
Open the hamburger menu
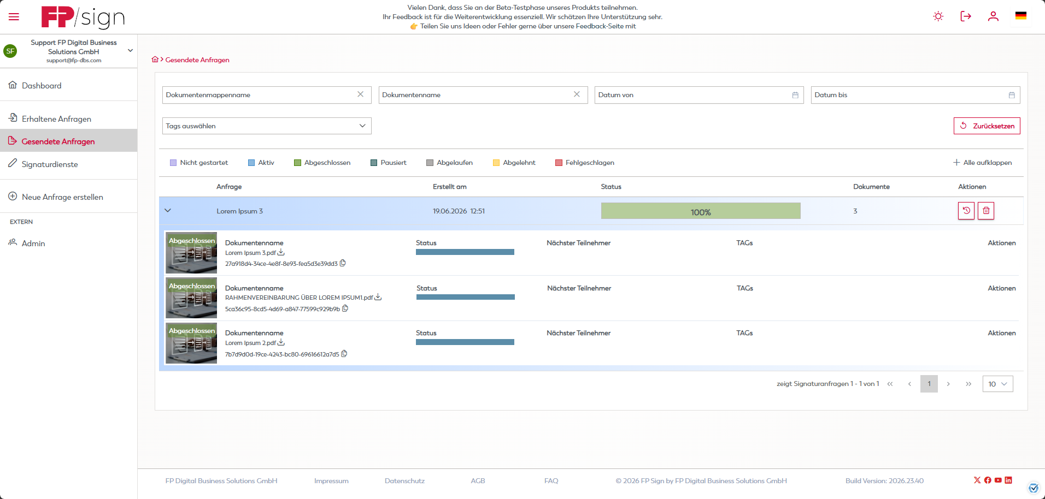pyautogui.click(x=14, y=17)
